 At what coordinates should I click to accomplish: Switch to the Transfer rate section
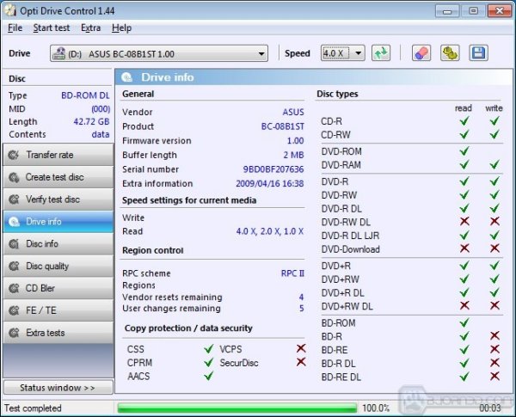[x=58, y=155]
